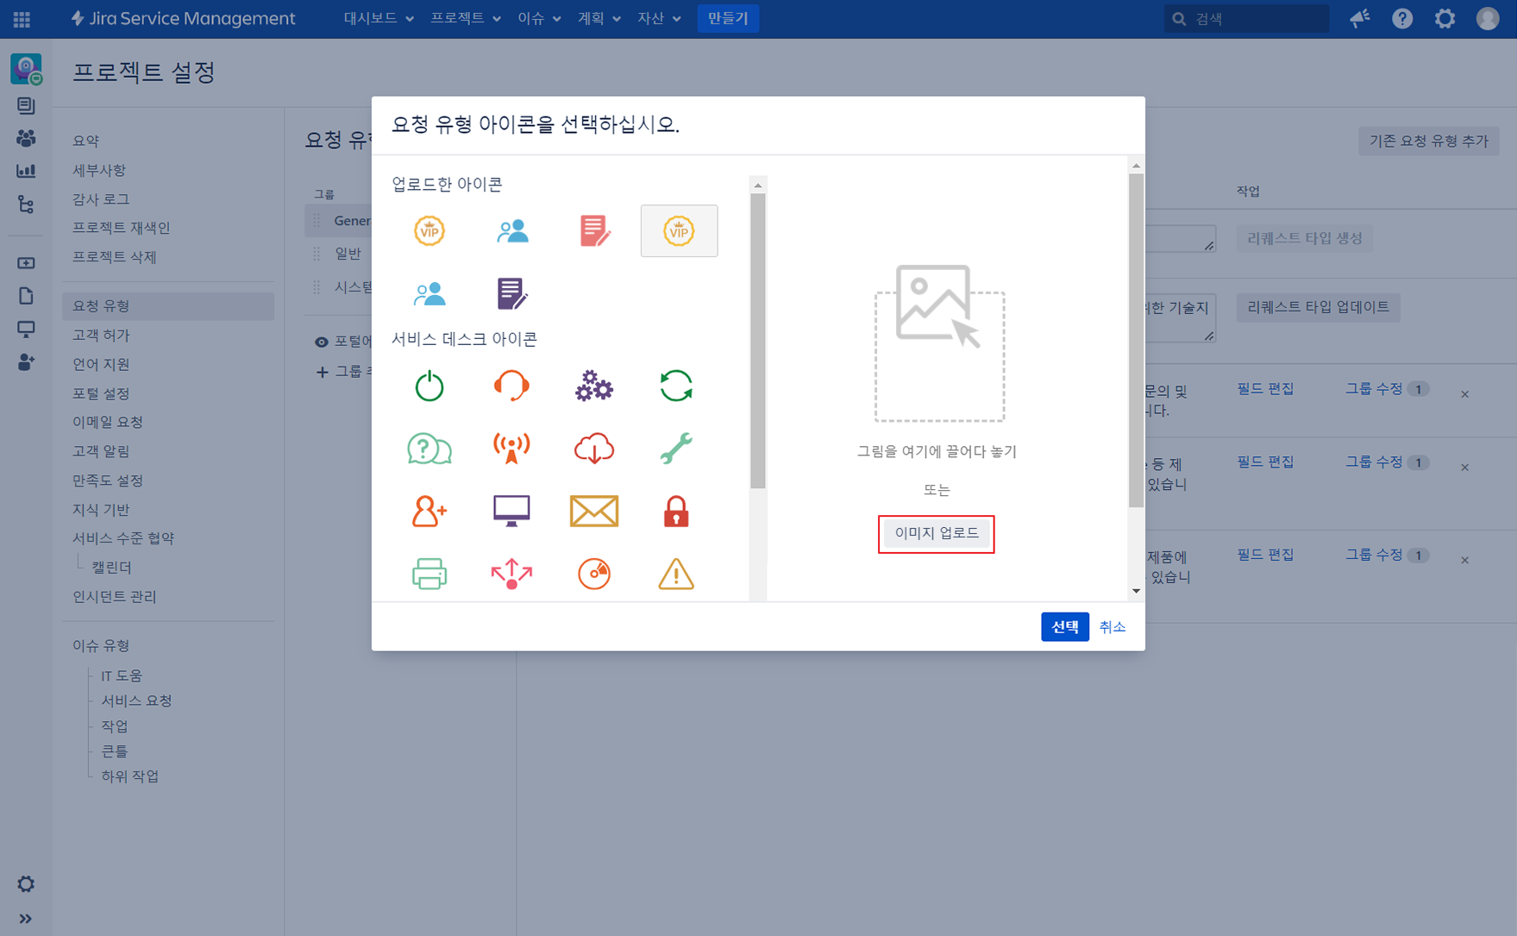Viewport: 1517px width, 936px height.
Task: Go to 고객 알림 settings page
Action: (x=101, y=451)
